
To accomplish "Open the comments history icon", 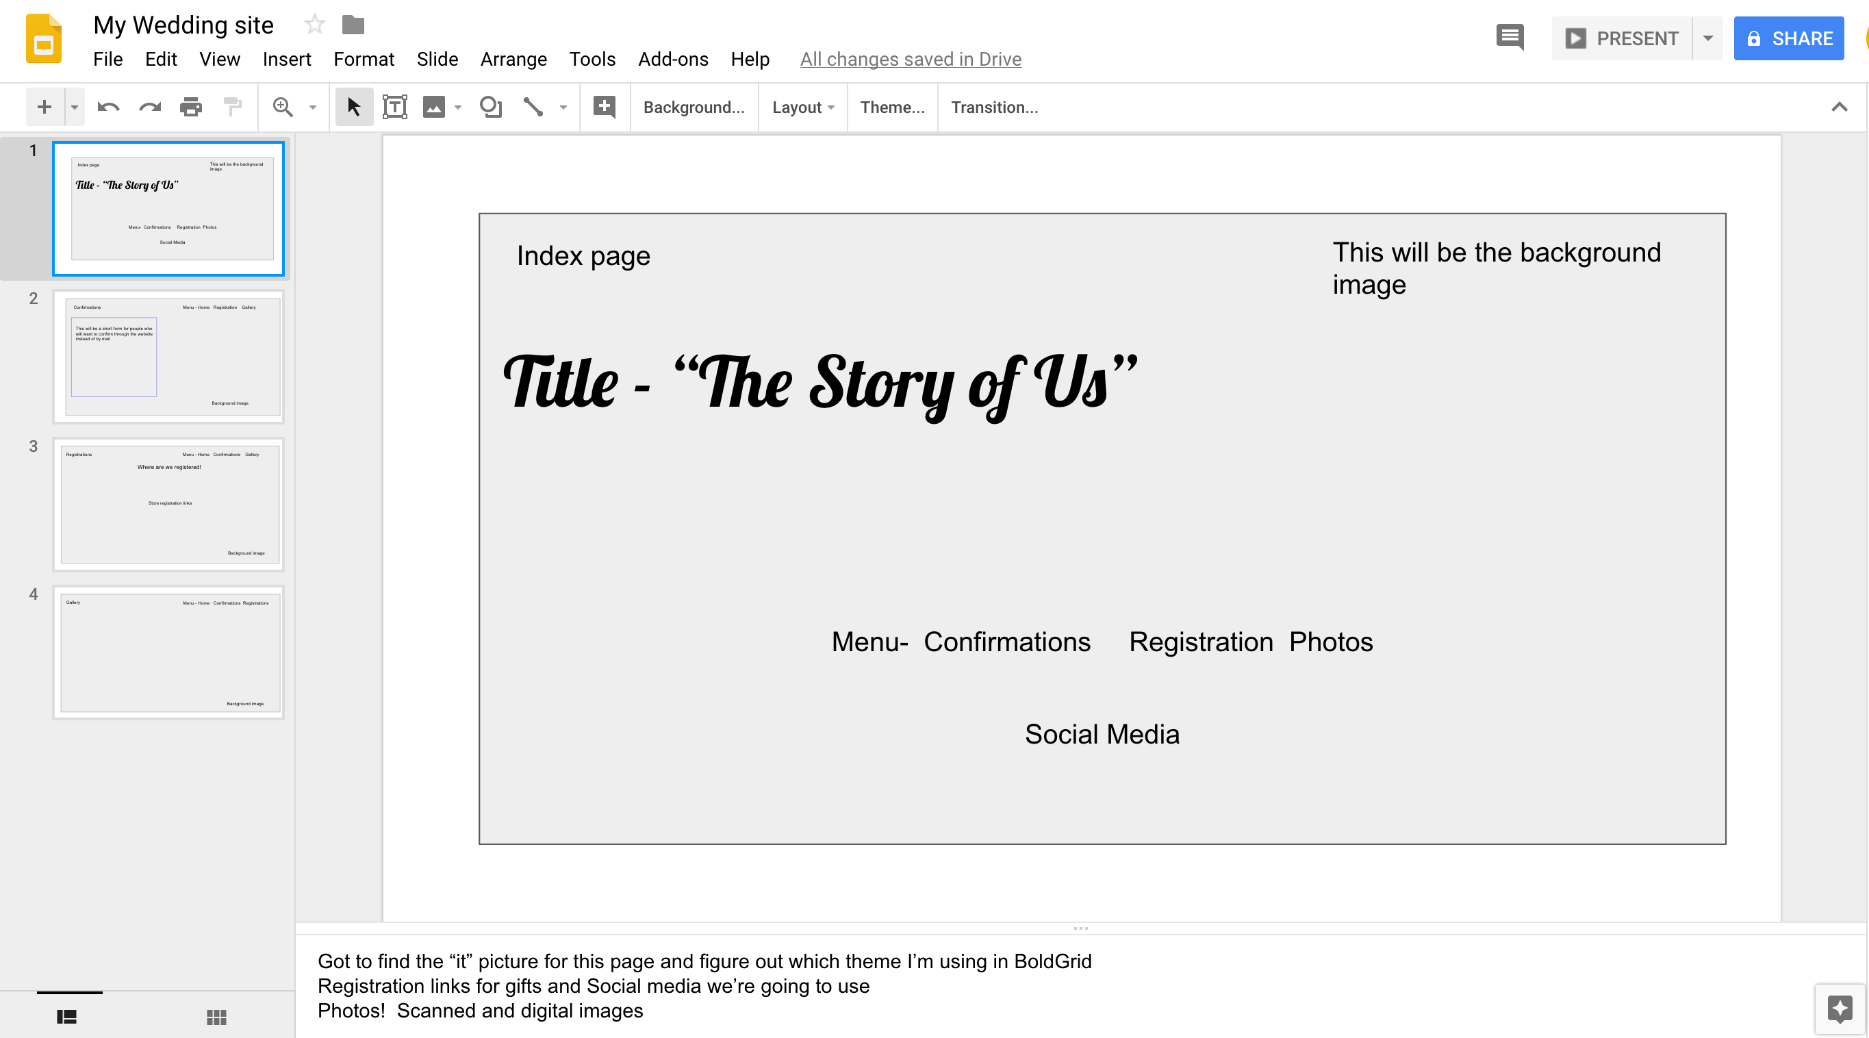I will [x=1510, y=38].
